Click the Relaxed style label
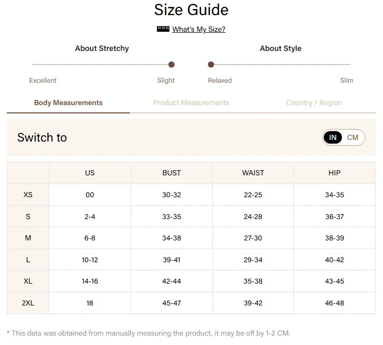 (220, 81)
